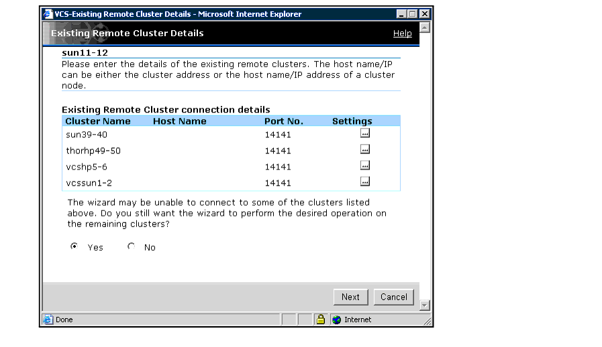The height and width of the screenshot is (347, 602).
Task: Click the Internet Explorer title bar icon
Action: pyautogui.click(x=48, y=14)
